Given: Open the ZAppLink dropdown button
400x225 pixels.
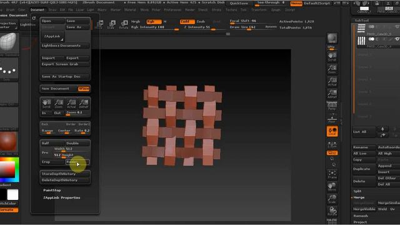Looking at the screenshot, I should 52,36.
